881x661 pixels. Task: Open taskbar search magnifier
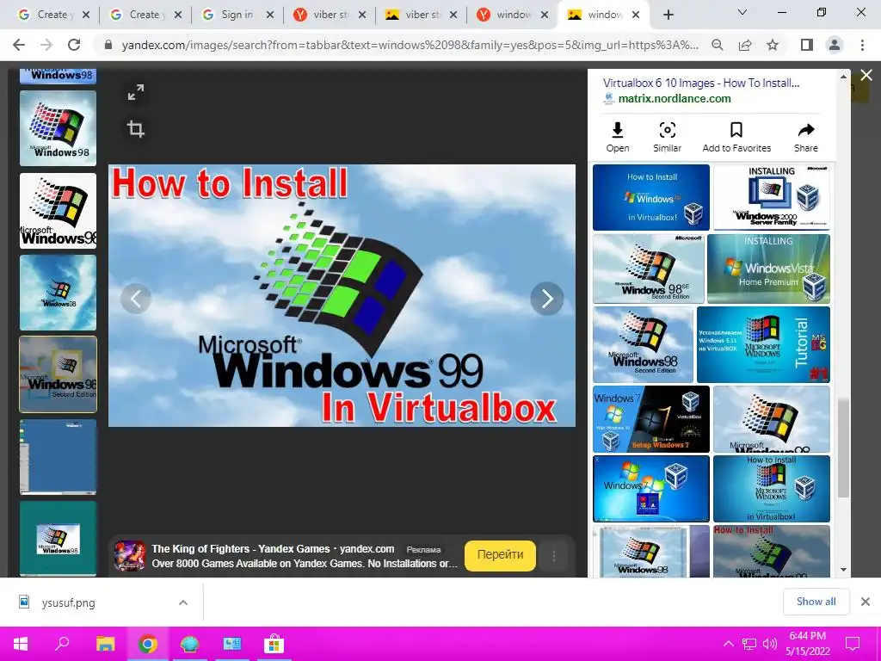62,644
